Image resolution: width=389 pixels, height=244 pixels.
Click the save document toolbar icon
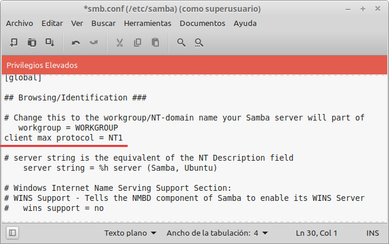pyautogui.click(x=50, y=43)
